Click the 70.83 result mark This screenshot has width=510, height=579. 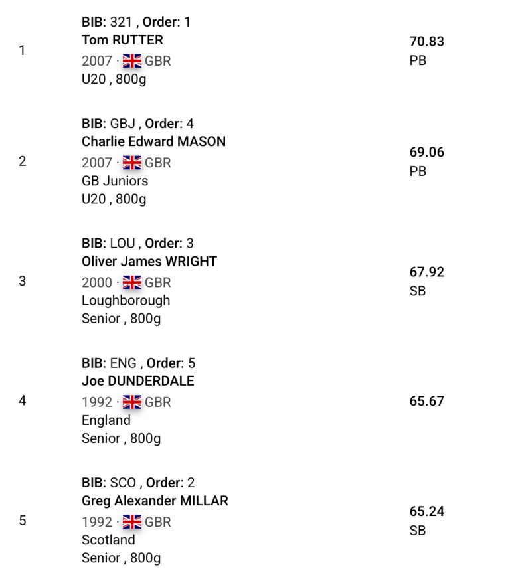click(x=426, y=41)
